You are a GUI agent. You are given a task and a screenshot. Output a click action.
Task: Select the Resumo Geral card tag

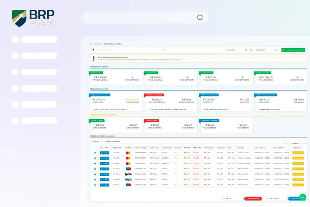click(96, 73)
